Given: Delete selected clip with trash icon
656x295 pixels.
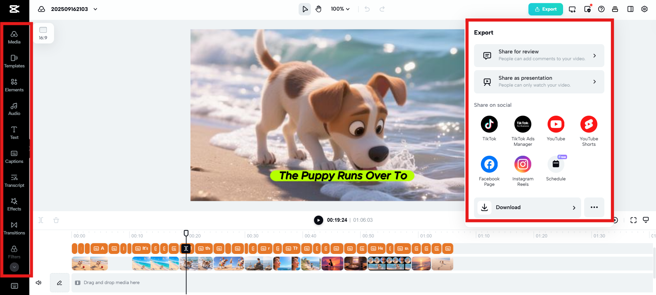Looking at the screenshot, I should click(x=56, y=220).
